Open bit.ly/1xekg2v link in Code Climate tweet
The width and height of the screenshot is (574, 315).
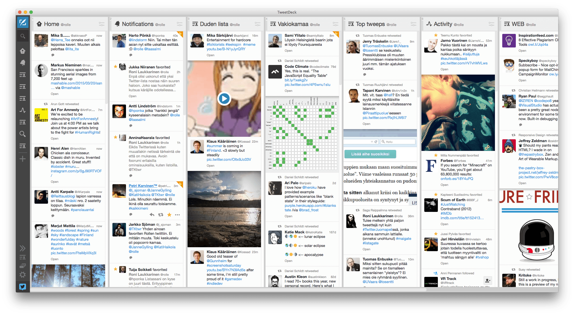(296, 80)
